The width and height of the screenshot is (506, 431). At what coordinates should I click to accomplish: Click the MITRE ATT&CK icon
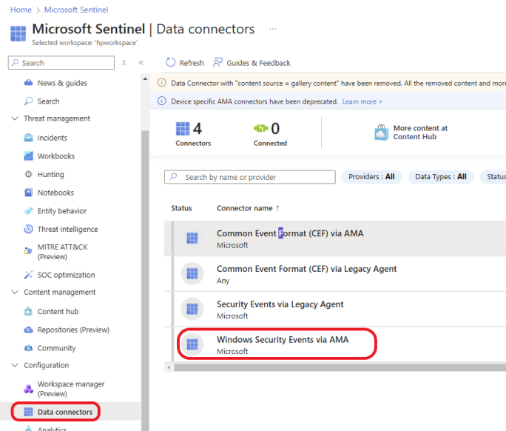click(x=28, y=251)
